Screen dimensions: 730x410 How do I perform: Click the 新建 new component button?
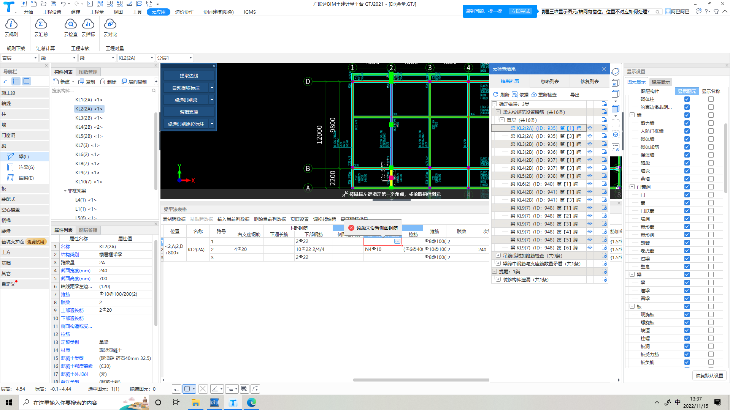(x=62, y=82)
